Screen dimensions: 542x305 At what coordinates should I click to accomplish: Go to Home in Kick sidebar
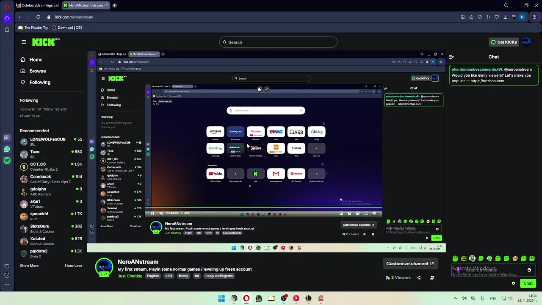(31, 60)
